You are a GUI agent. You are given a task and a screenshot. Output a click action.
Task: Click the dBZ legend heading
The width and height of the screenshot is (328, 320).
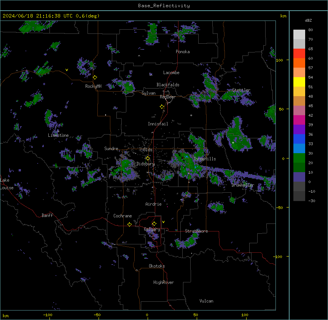[308, 20]
